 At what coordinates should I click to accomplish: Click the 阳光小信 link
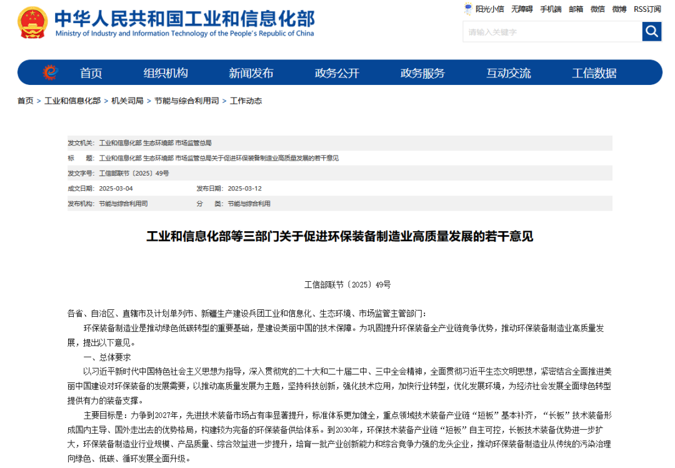pyautogui.click(x=489, y=9)
